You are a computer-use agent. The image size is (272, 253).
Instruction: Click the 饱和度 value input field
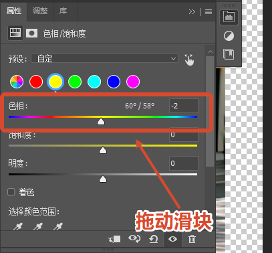pos(184,135)
